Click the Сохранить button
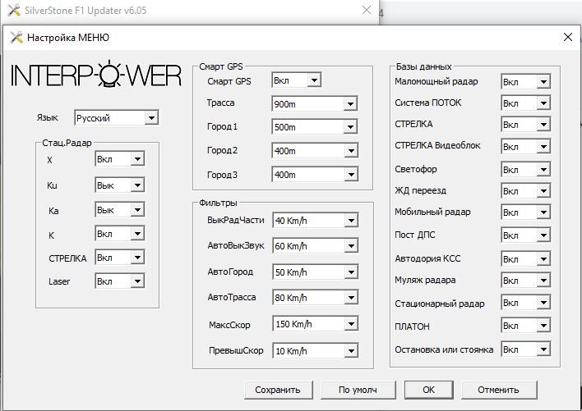582x411 pixels. (x=278, y=390)
